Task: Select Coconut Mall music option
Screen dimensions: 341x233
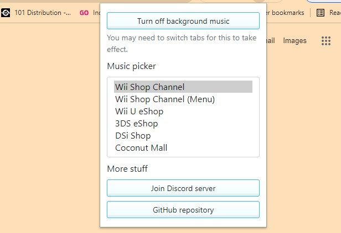Action: (x=183, y=148)
